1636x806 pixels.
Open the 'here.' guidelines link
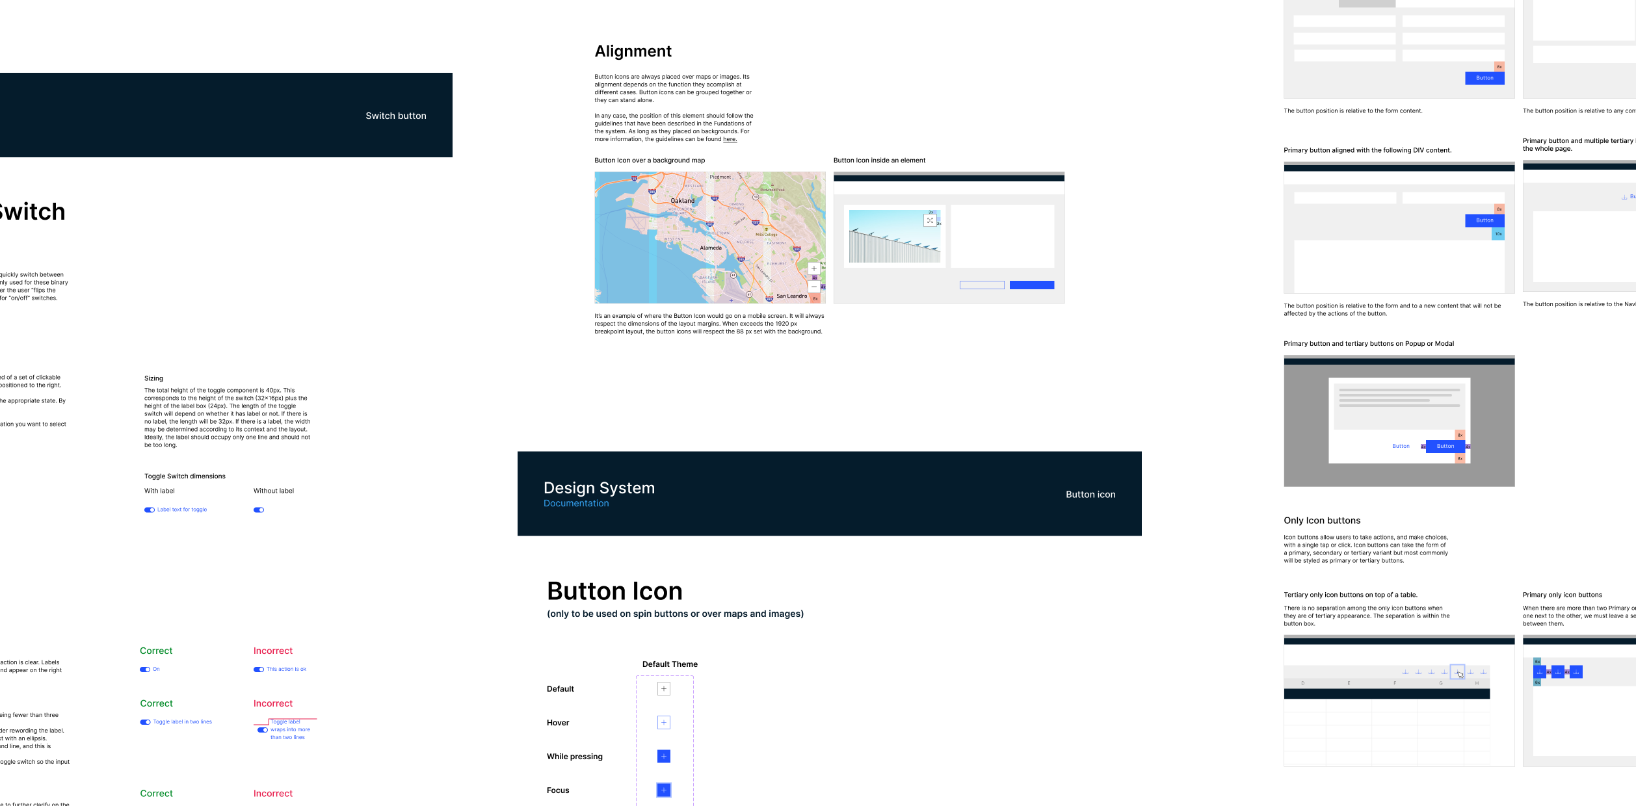[730, 140]
